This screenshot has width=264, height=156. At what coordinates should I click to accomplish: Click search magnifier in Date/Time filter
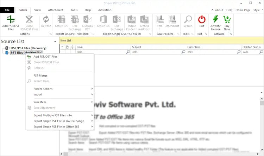[239, 52]
